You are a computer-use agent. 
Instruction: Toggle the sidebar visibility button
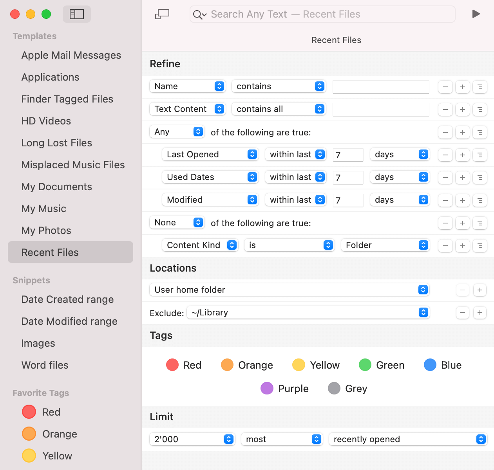click(77, 14)
